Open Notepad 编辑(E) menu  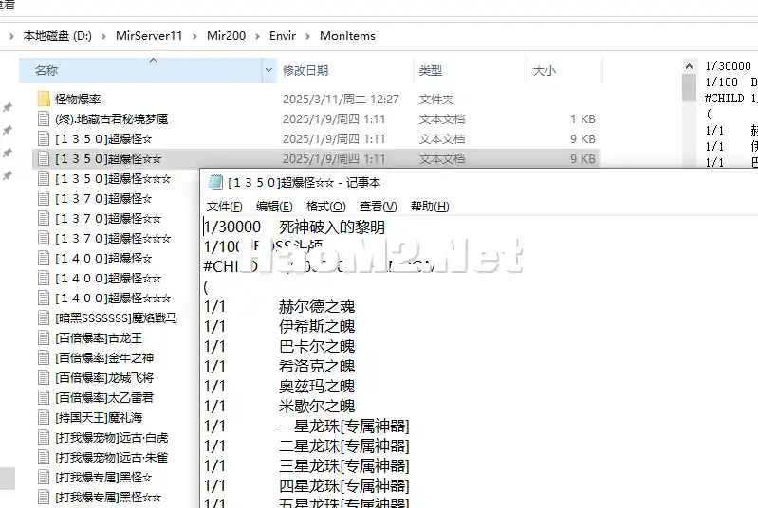tap(274, 207)
